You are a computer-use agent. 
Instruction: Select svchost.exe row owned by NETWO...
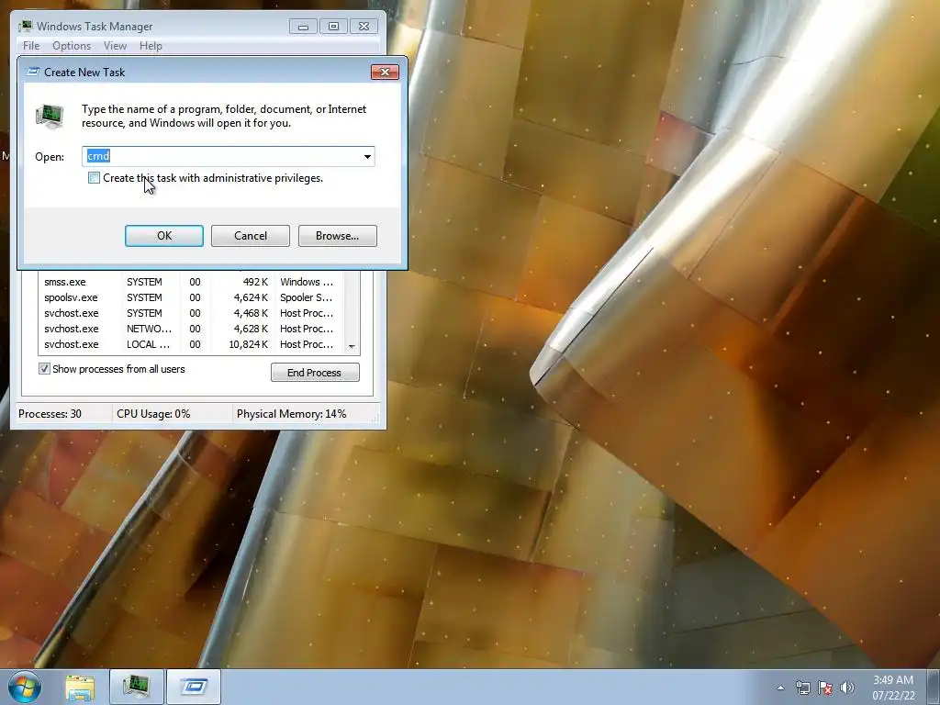coord(191,329)
